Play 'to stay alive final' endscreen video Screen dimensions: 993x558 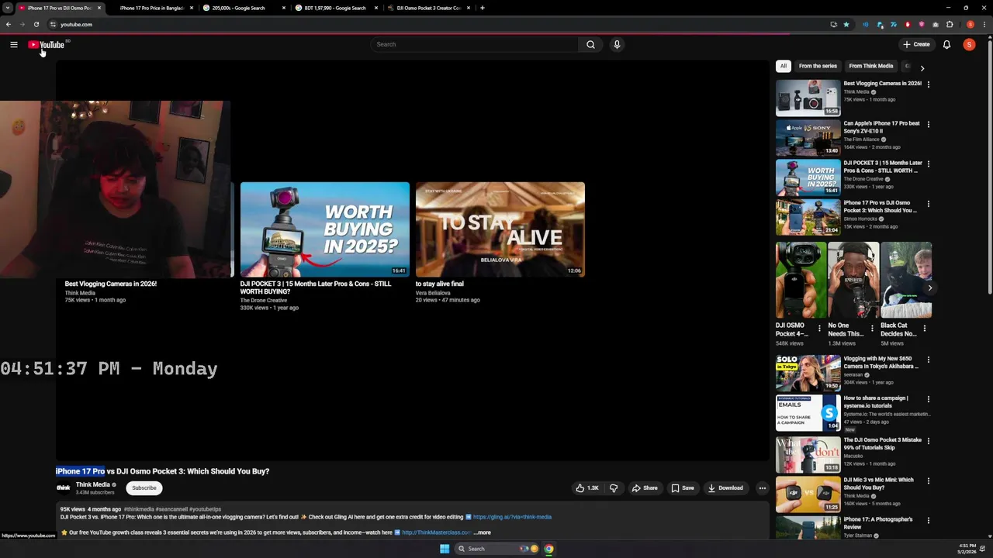click(500, 229)
